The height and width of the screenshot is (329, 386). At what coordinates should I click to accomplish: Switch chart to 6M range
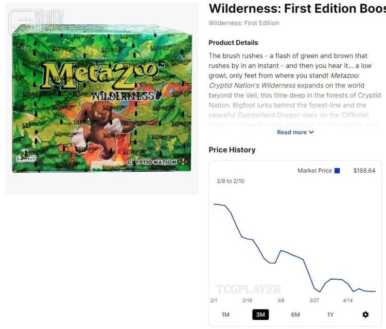pos(295,315)
